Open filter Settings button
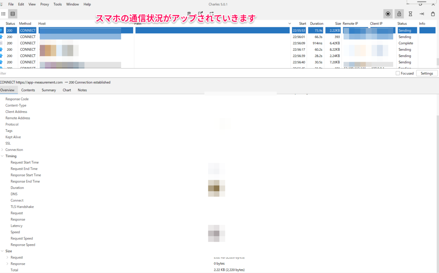Image resolution: width=439 pixels, height=273 pixels. coord(427,73)
